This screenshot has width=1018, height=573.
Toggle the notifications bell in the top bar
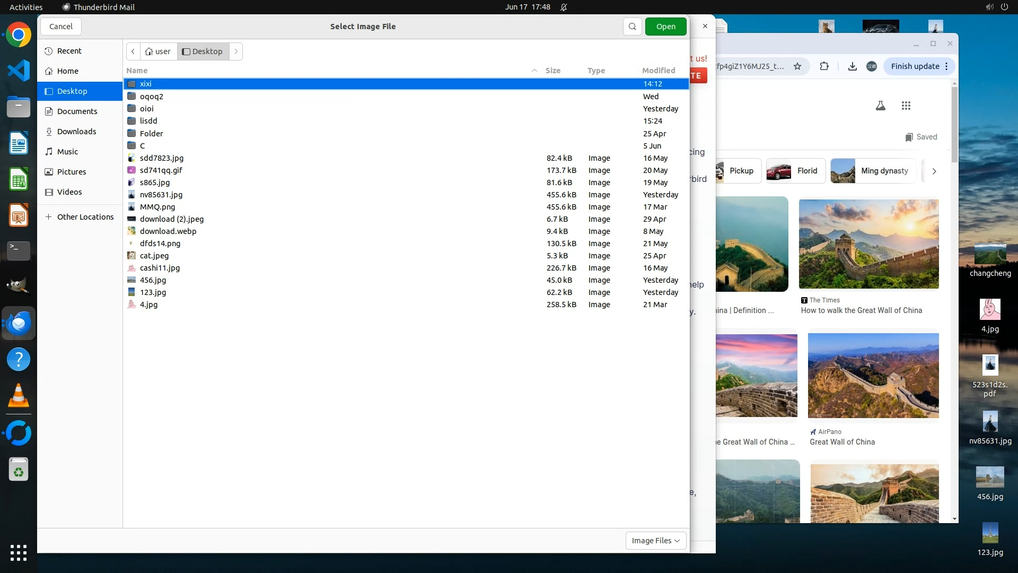point(564,7)
